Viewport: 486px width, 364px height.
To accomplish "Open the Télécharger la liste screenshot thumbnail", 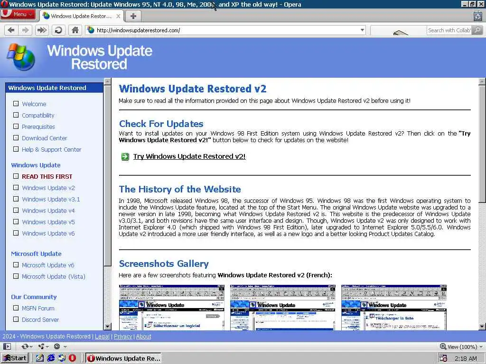I will tap(394, 307).
